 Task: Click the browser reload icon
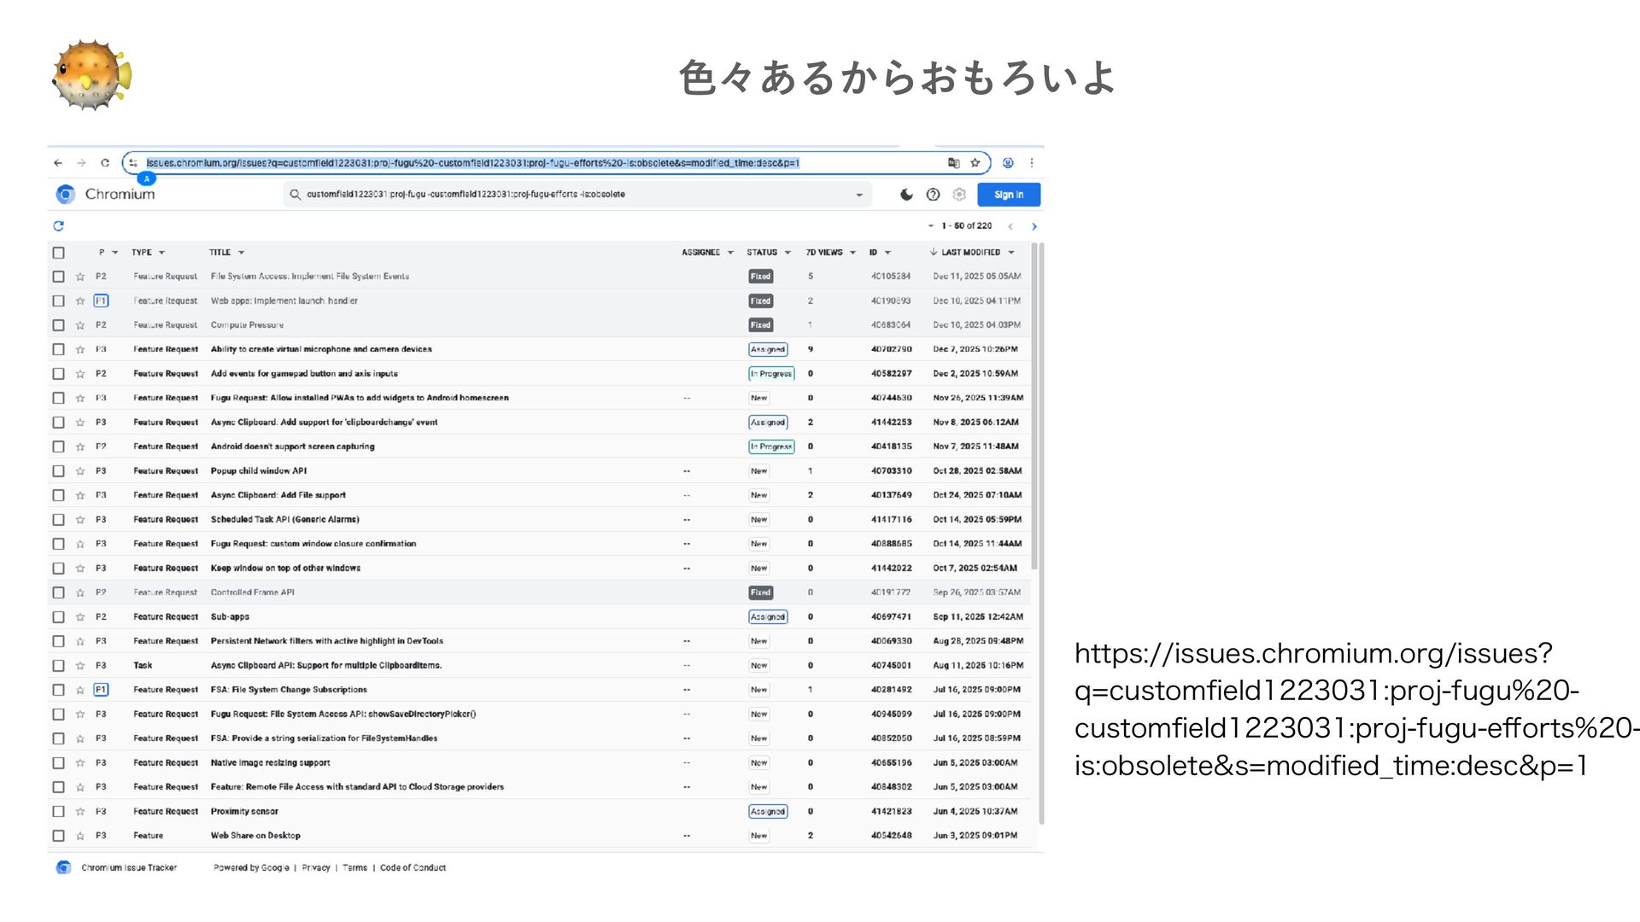(105, 163)
